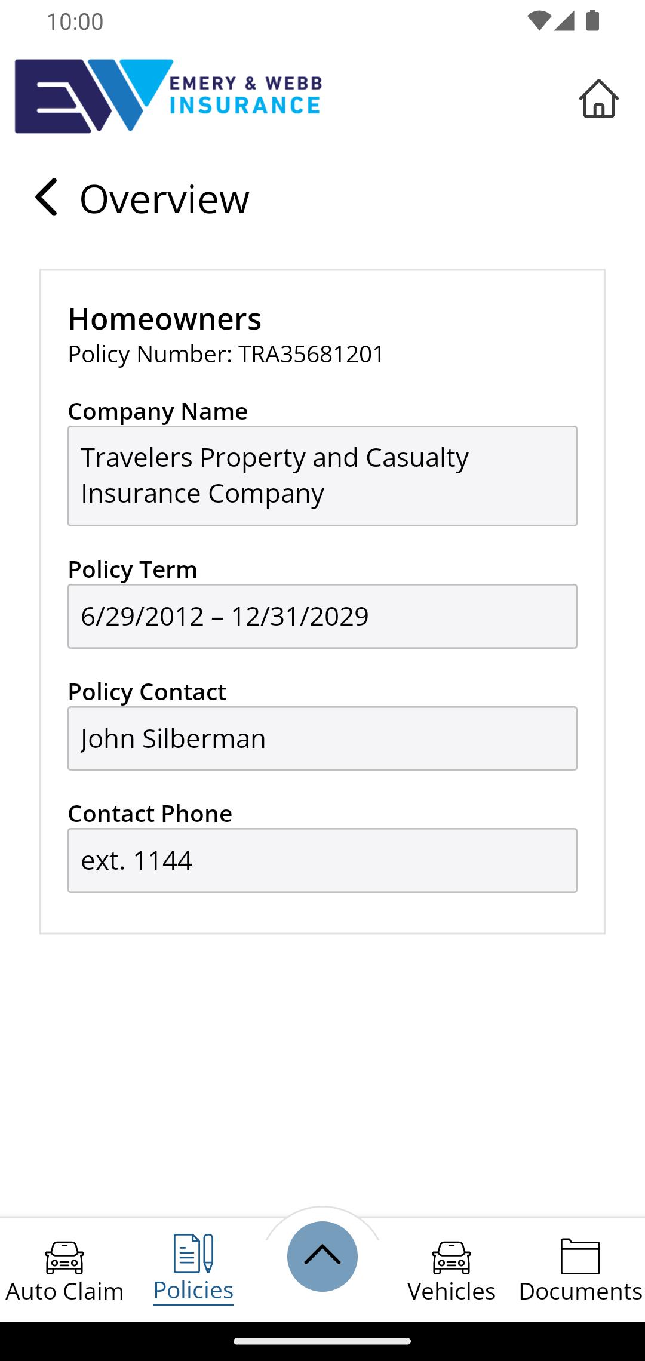Tap the policy number TRA35681201 text
The height and width of the screenshot is (1361, 645).
tap(311, 354)
